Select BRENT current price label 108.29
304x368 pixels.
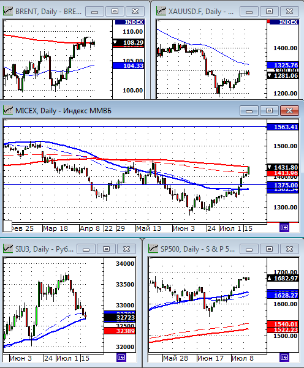pos(128,42)
